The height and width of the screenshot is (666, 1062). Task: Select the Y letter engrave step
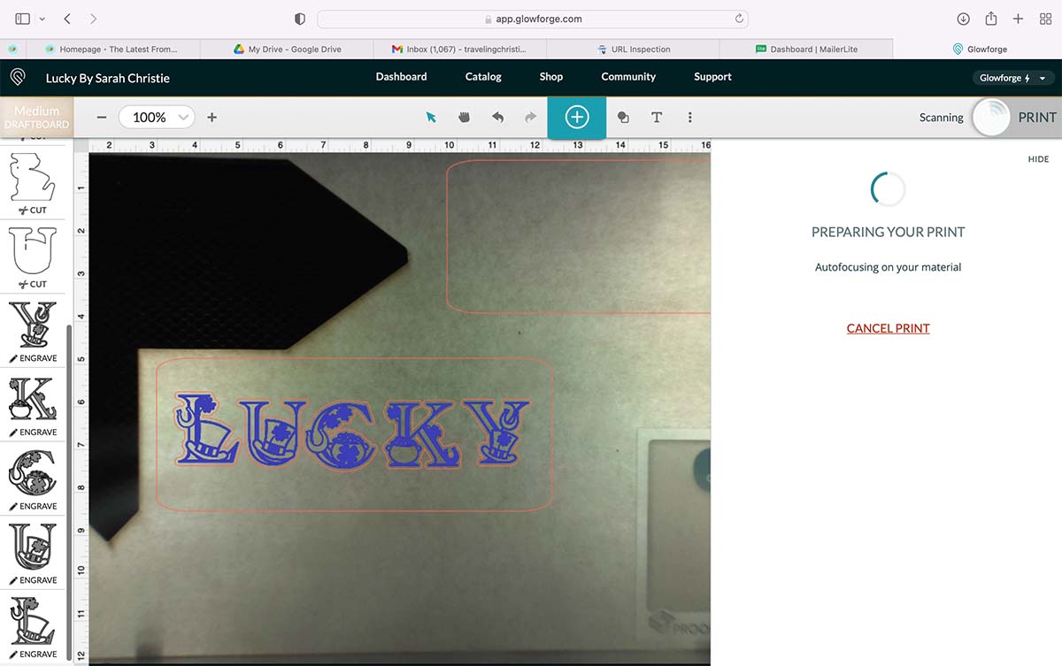pos(33,332)
